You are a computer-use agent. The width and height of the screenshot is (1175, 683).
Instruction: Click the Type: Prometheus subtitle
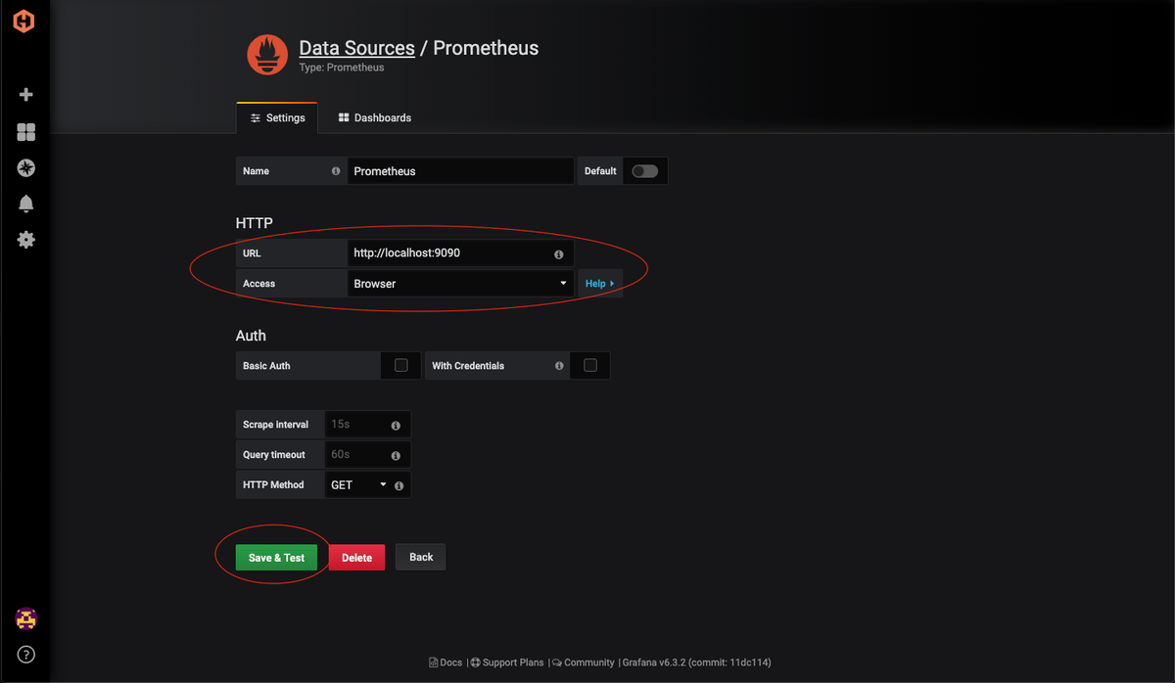(342, 68)
